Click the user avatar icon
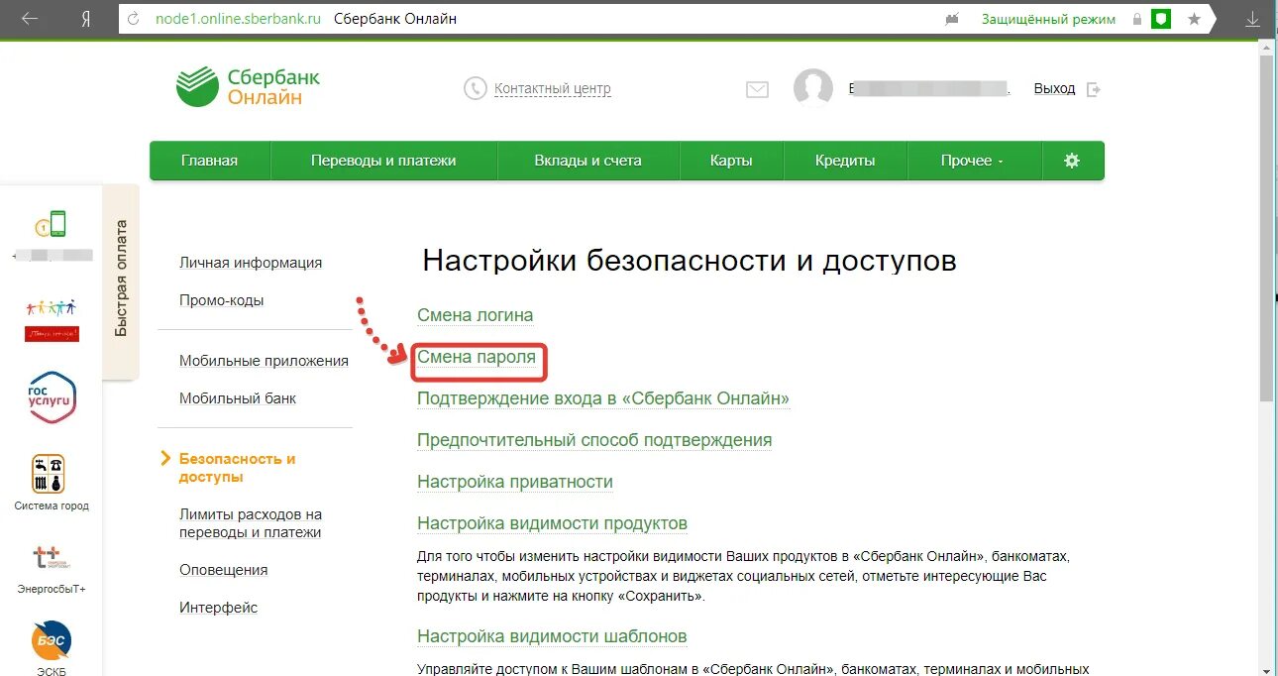Image resolution: width=1278 pixels, height=676 pixels. coord(813,89)
